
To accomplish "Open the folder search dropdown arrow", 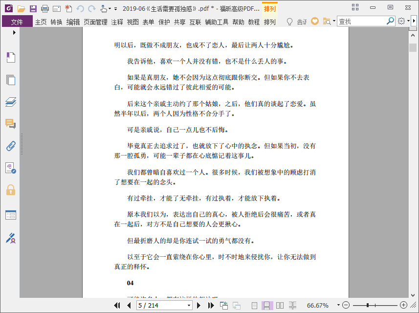I will tap(334, 21).
